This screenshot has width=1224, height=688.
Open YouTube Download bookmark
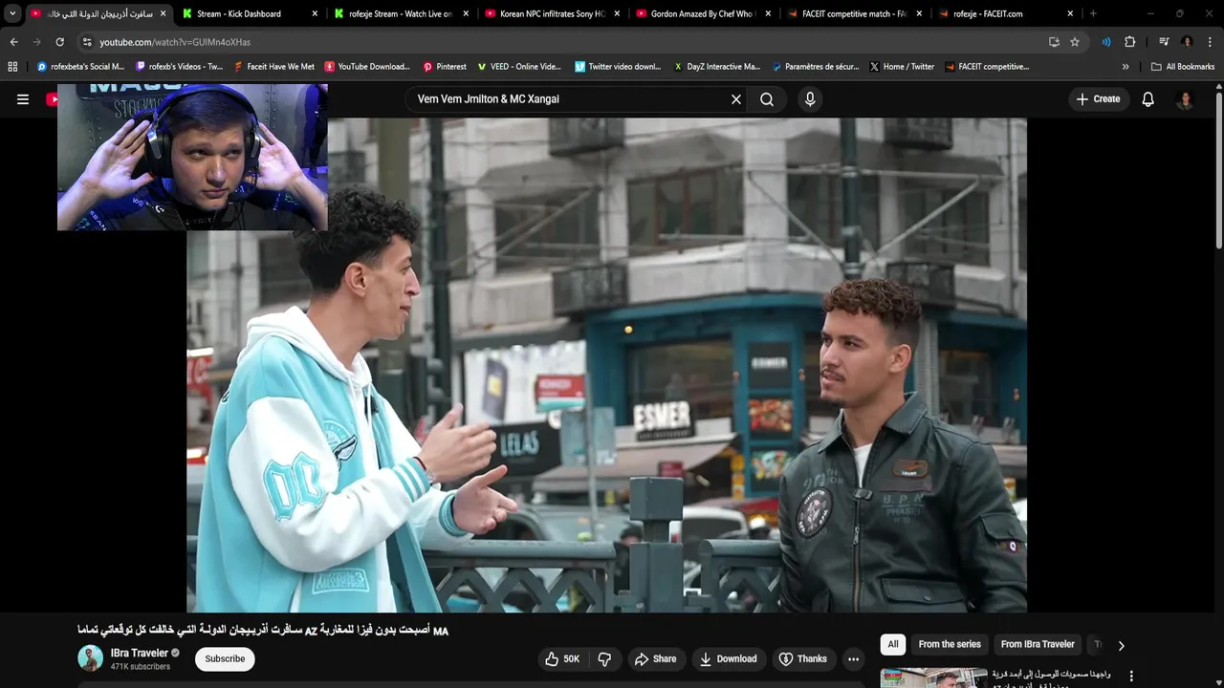tap(367, 67)
